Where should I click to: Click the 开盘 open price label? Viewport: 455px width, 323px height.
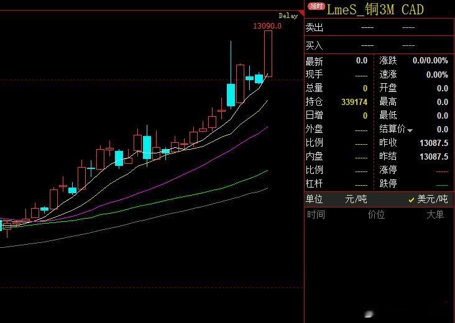[x=388, y=88]
